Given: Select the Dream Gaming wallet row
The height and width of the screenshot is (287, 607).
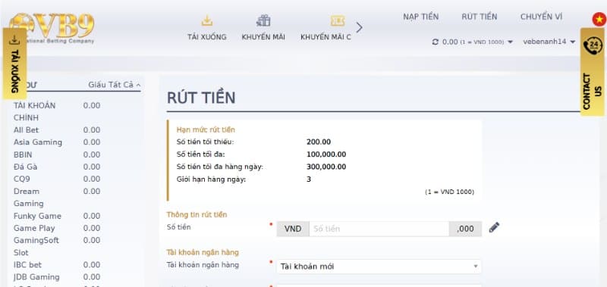Looking at the screenshot, I should 57,198.
